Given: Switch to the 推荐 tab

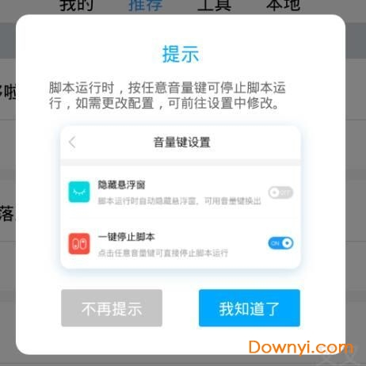Looking at the screenshot, I should [145, 6].
